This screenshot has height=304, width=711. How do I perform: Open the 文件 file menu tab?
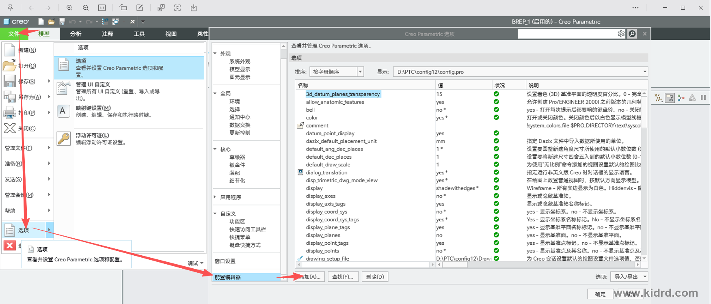[x=14, y=34]
